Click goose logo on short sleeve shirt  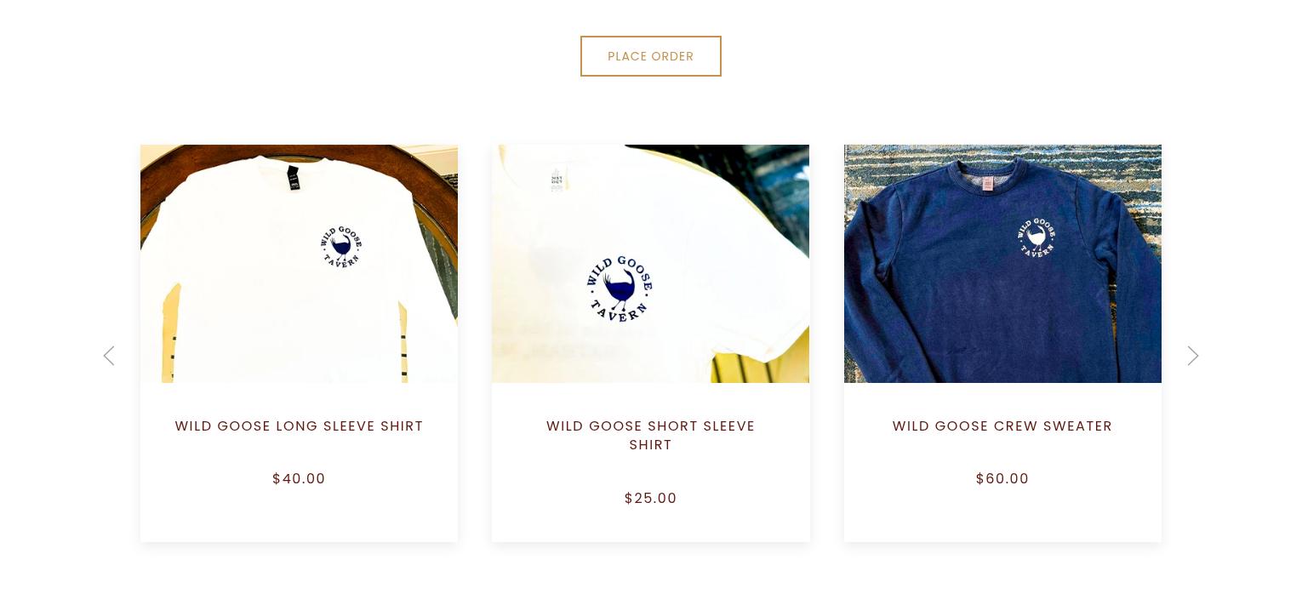click(620, 288)
